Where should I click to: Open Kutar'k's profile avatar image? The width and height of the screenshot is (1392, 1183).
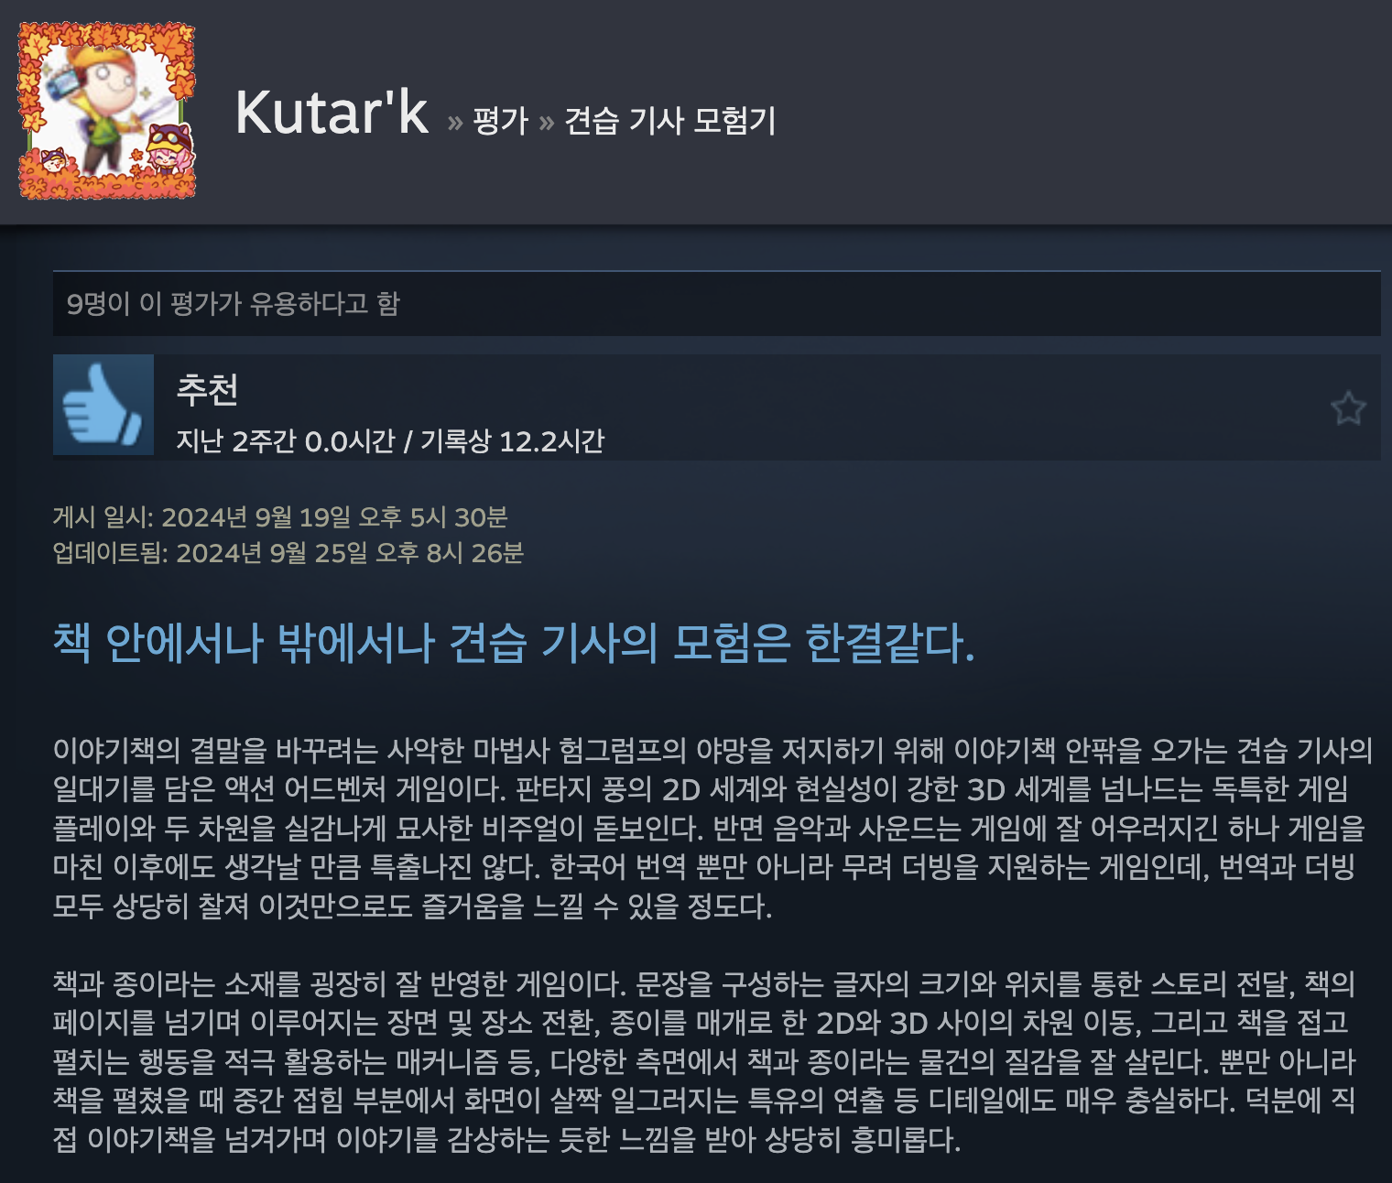click(x=105, y=111)
